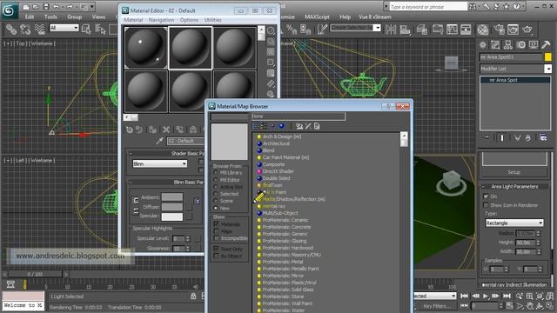Toggle Materials checkbox in Show group
This screenshot has width=557, height=313.
click(x=216, y=224)
